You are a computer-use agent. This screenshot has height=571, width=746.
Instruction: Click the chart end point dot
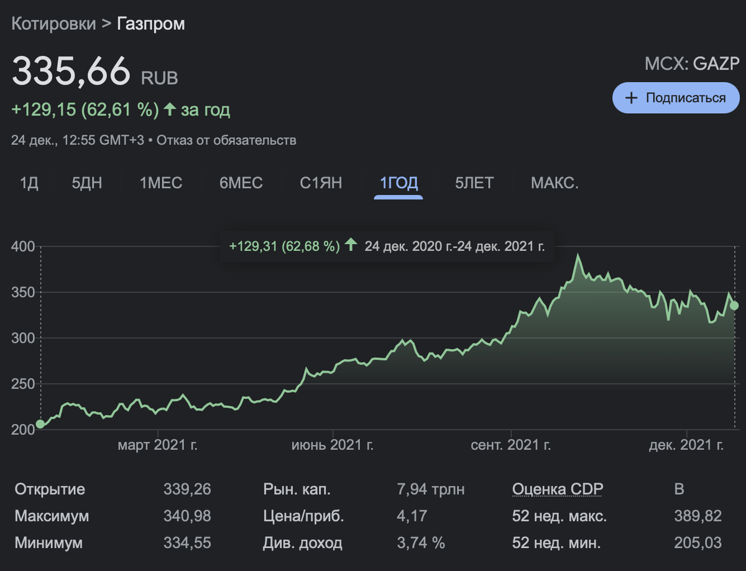[734, 305]
